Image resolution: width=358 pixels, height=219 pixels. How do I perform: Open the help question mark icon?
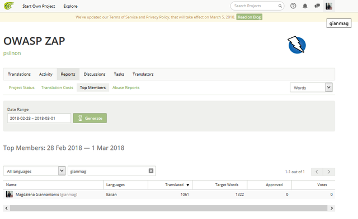(293, 6)
